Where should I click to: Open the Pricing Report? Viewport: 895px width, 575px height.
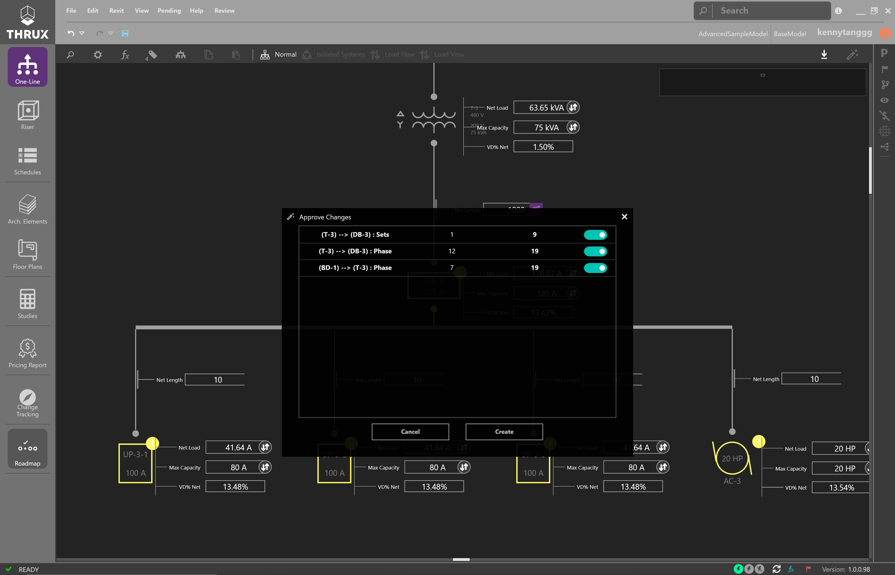click(27, 353)
